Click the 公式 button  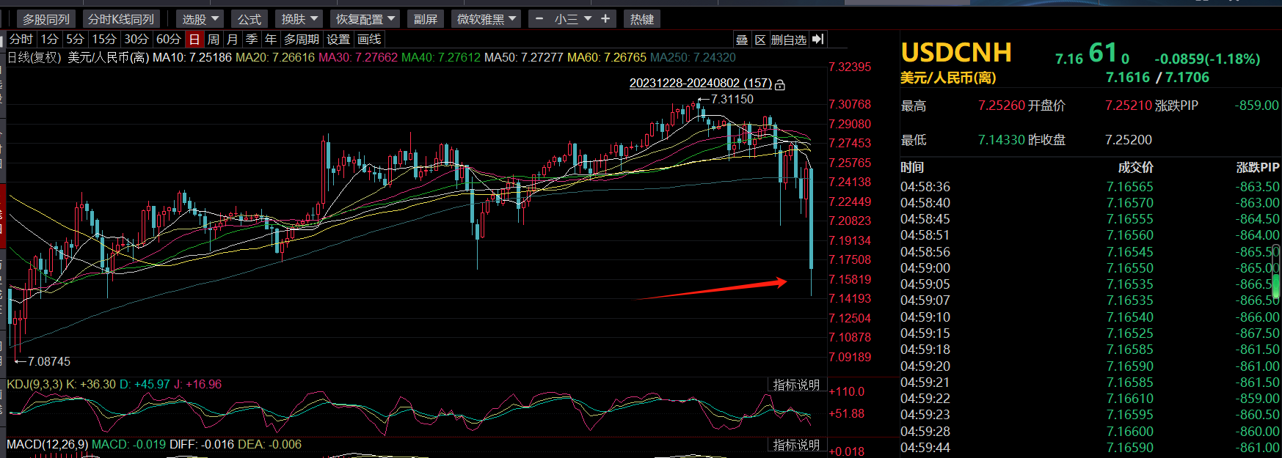tap(250, 19)
